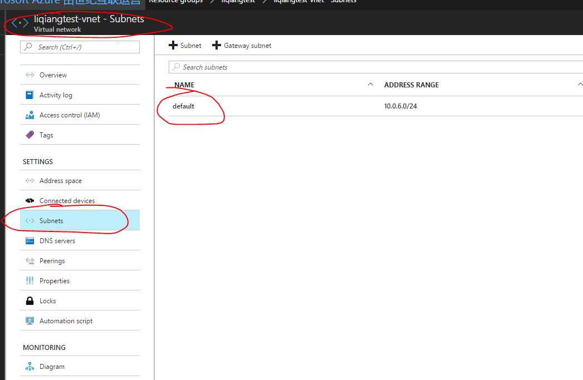Click the Access control (IAM) icon
Screen dimensions: 583x380
pos(30,115)
